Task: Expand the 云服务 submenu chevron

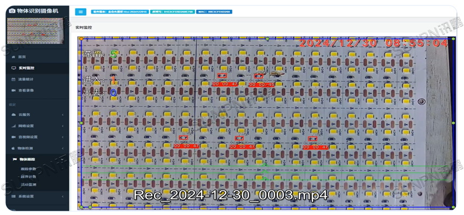Action: pyautogui.click(x=63, y=115)
